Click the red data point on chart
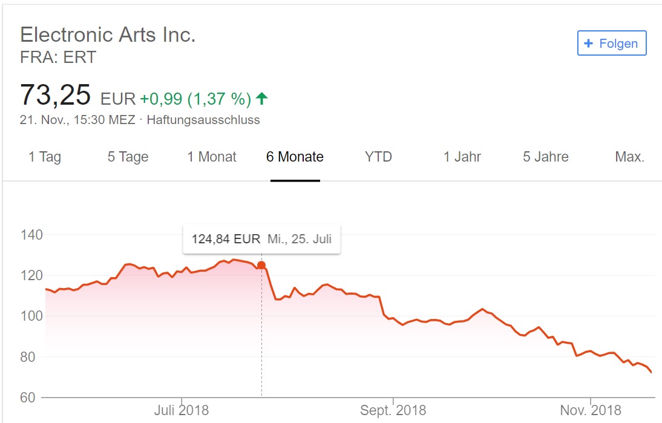The width and height of the screenshot is (662, 423). click(261, 265)
